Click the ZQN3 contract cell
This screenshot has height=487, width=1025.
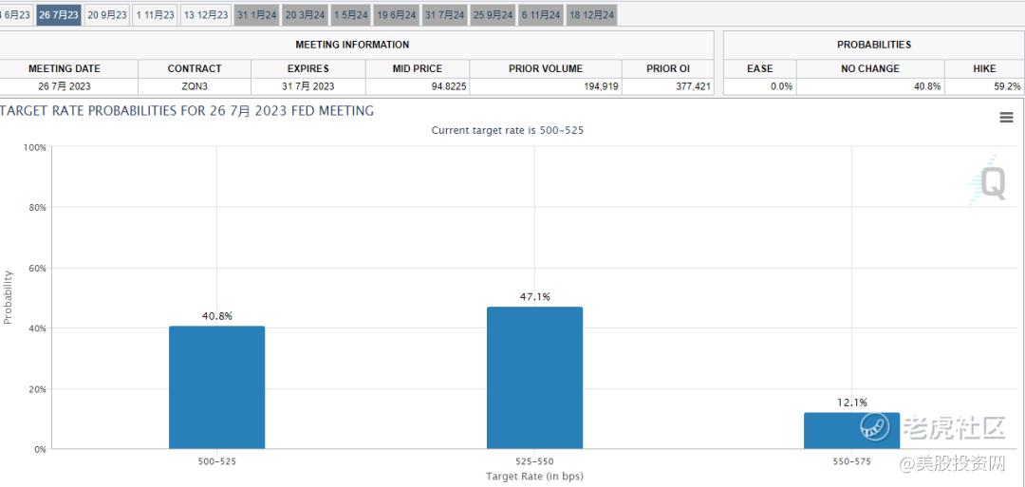click(195, 86)
